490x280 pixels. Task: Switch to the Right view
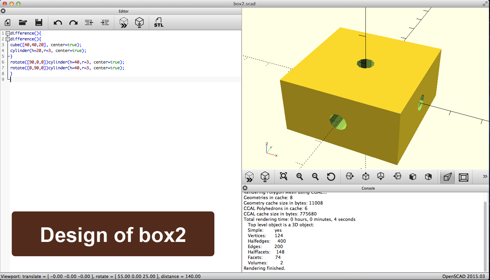click(x=350, y=176)
